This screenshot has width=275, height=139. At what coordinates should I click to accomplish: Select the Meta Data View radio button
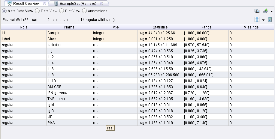4,11
